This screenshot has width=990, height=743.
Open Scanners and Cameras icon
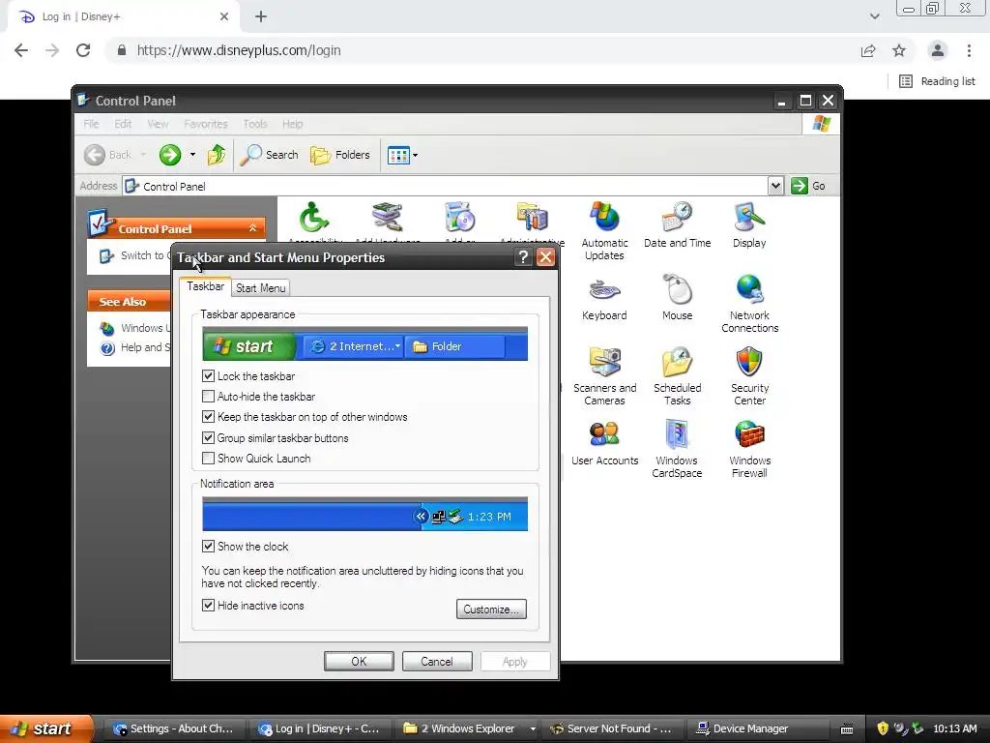(x=604, y=376)
